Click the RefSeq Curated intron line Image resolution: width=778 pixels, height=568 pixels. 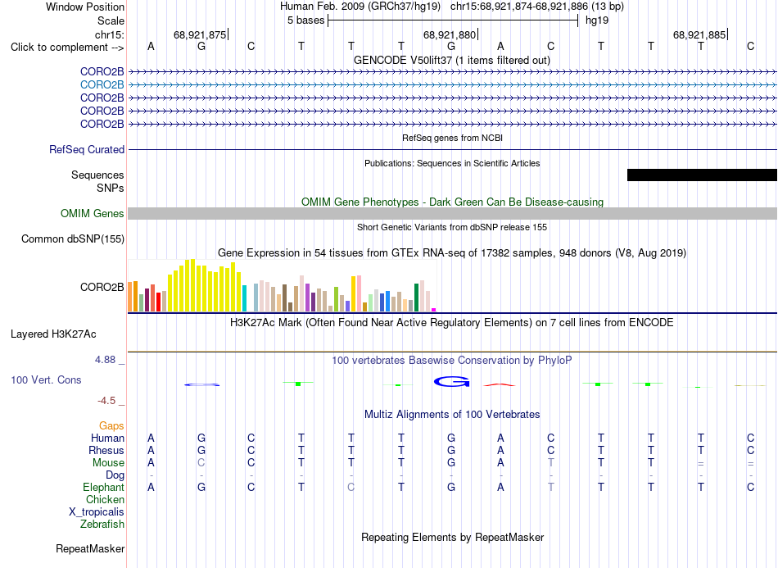click(x=452, y=149)
